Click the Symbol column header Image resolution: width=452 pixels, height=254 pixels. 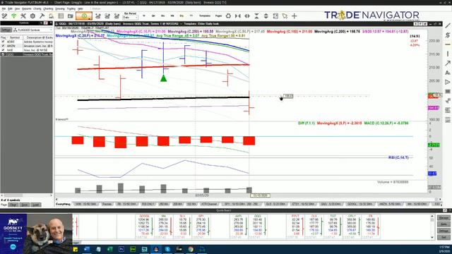pyautogui.click(x=14, y=37)
